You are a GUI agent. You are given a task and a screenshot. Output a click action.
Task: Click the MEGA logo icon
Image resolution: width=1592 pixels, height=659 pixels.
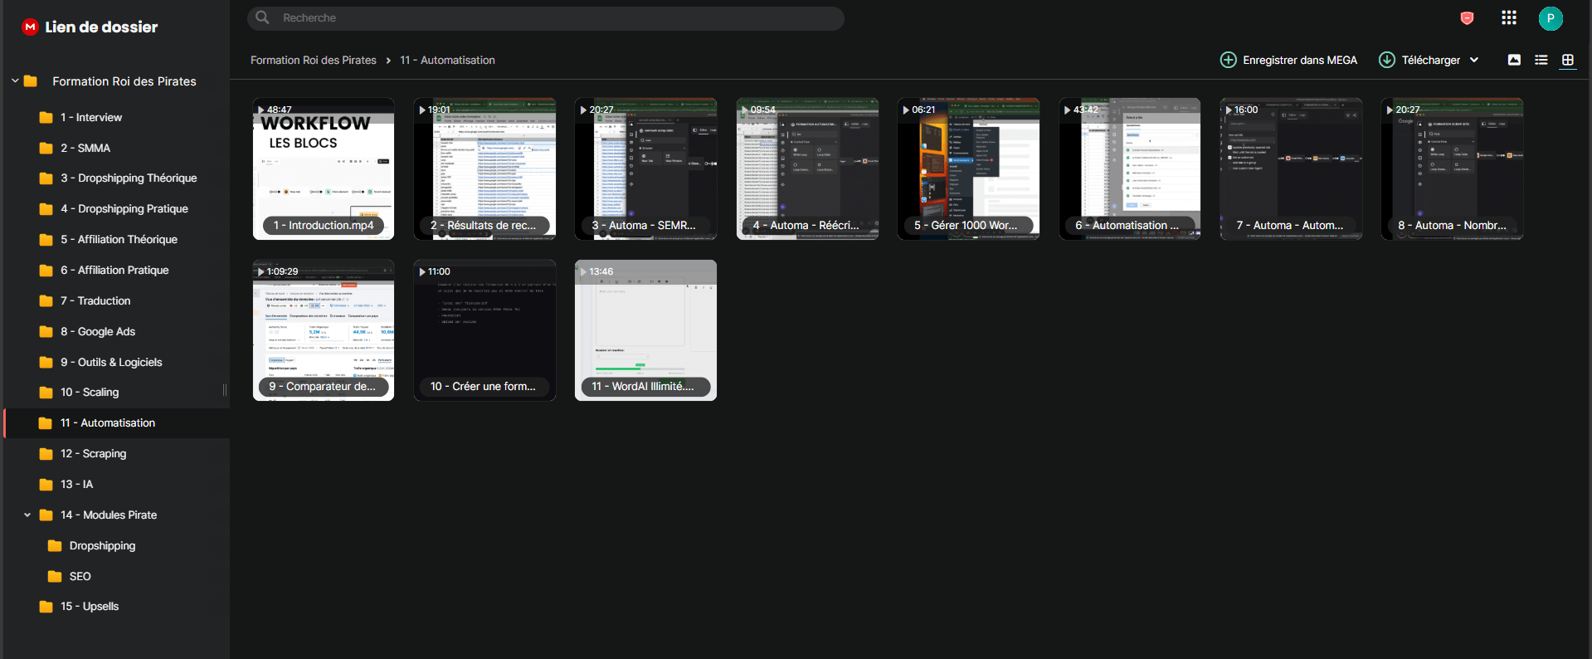[x=31, y=27]
